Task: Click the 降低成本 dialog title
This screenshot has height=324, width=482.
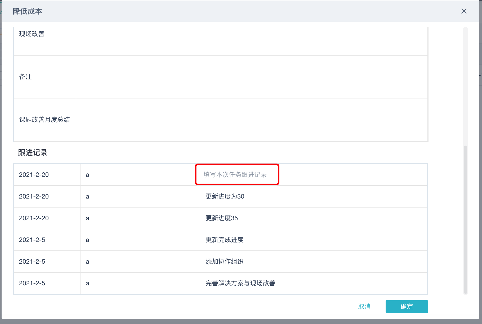Action: coord(28,11)
